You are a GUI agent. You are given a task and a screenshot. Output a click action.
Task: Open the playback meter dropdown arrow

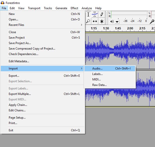pos(117,22)
